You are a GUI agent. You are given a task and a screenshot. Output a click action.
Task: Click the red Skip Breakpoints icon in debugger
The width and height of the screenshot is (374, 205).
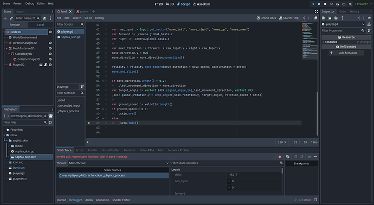pyautogui.click(x=280, y=157)
